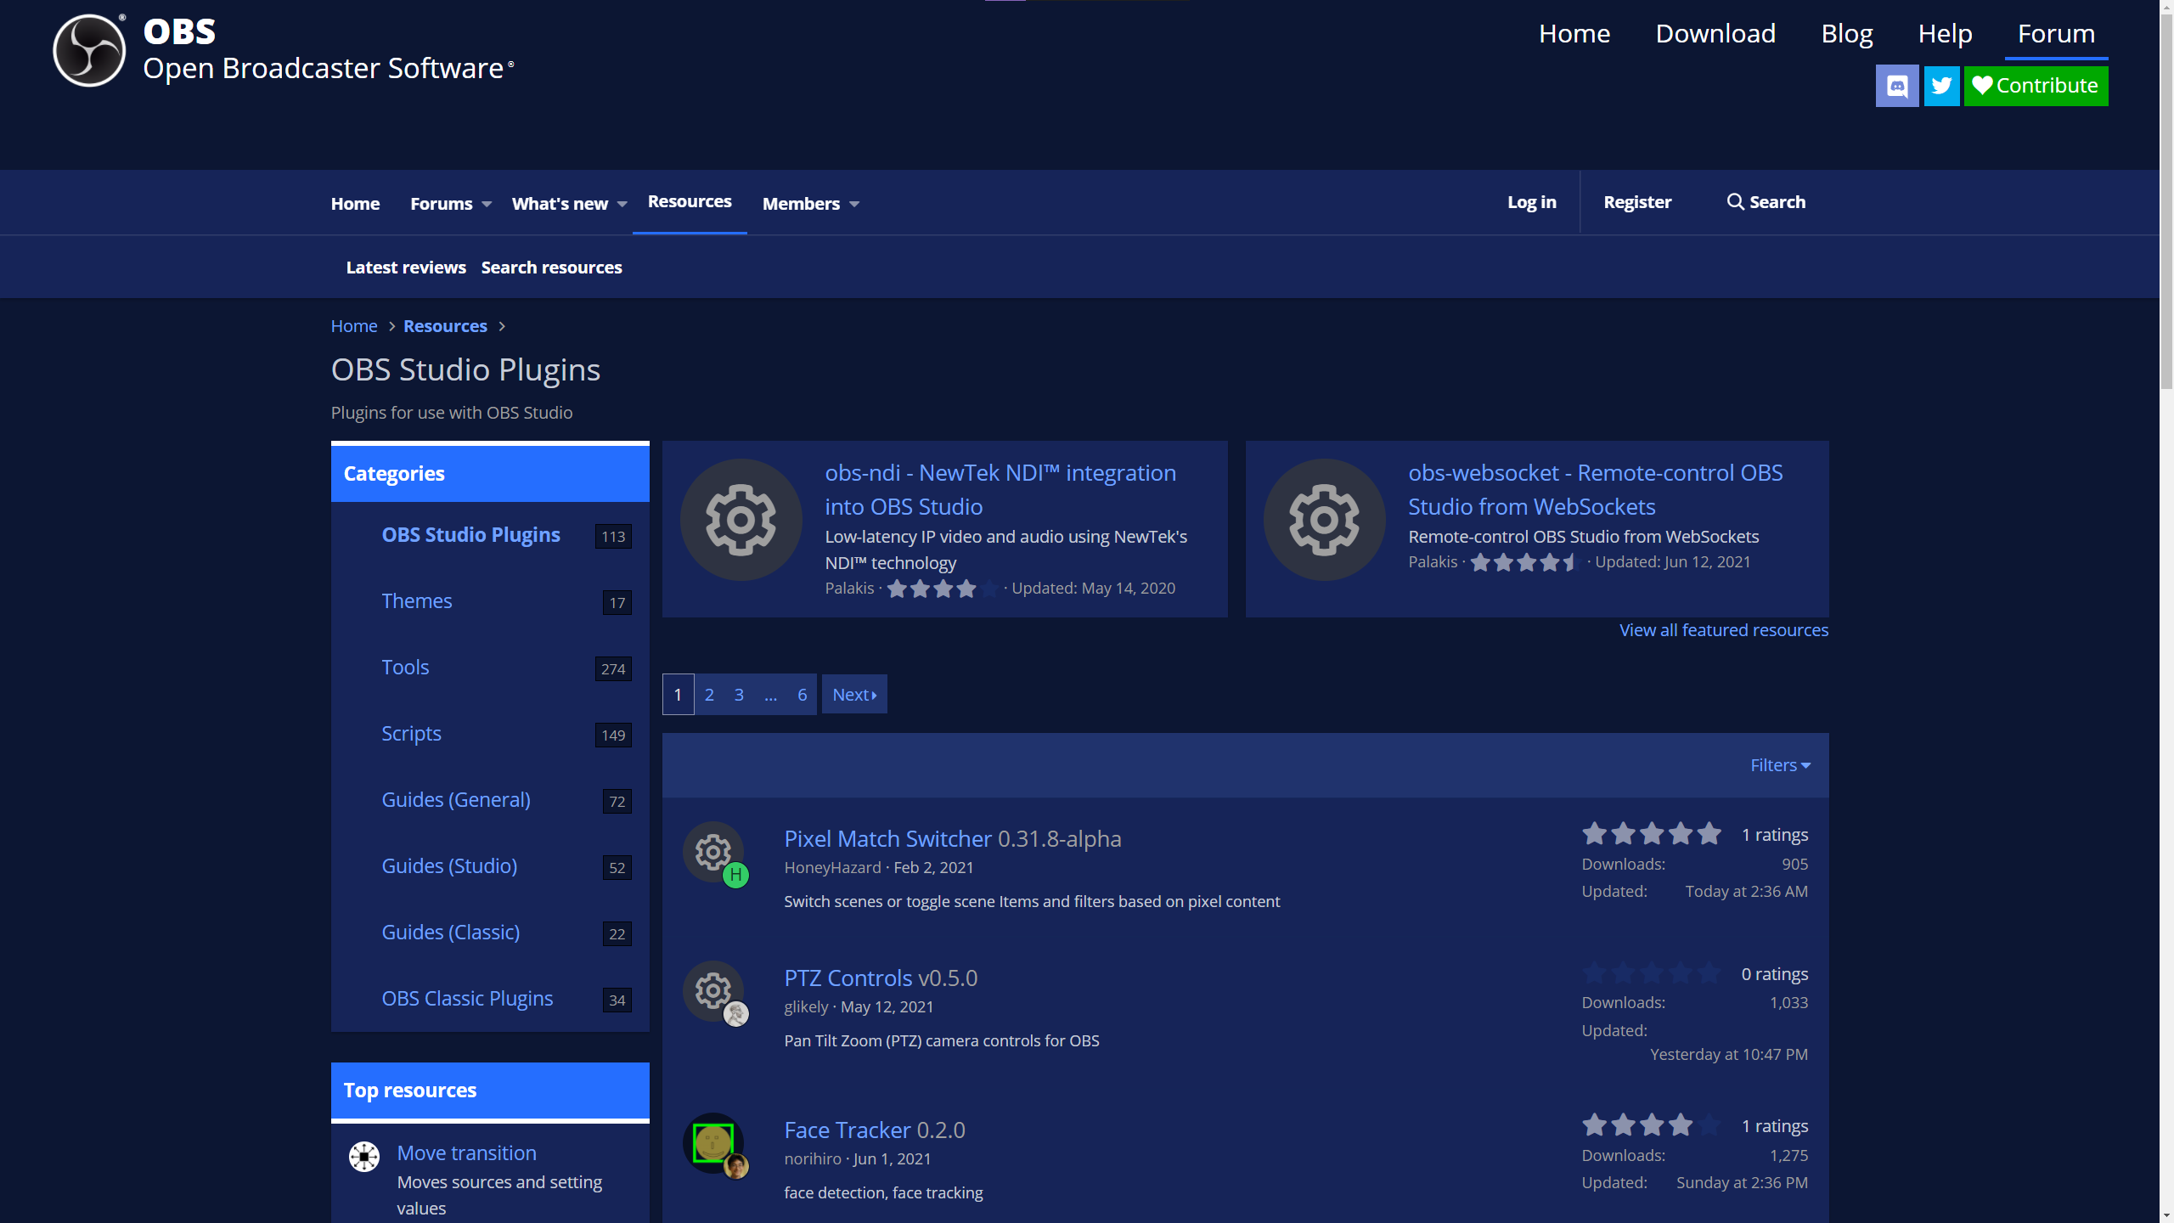Click HoneyHazard's green avatar badge

(x=735, y=875)
